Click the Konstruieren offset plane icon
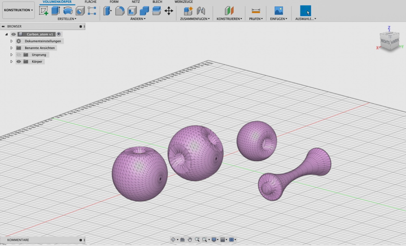The height and width of the screenshot is (246, 406). pyautogui.click(x=229, y=11)
